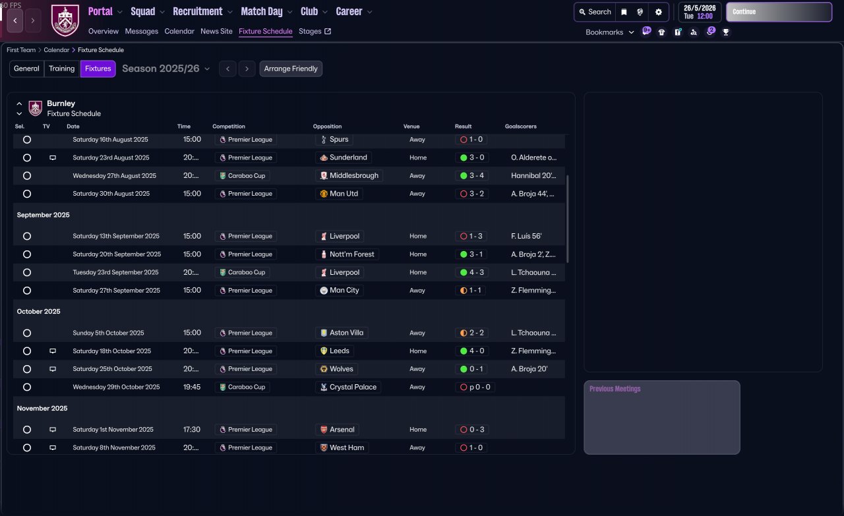Click the shirt bookmark shortcut icon
Screen dimensions: 844x516
click(x=661, y=32)
